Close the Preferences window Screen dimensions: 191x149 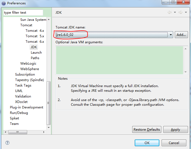(183, 2)
